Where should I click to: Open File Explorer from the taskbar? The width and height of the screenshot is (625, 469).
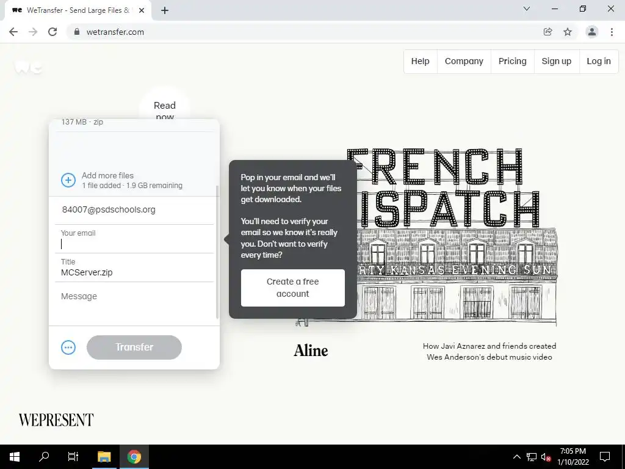click(x=104, y=457)
